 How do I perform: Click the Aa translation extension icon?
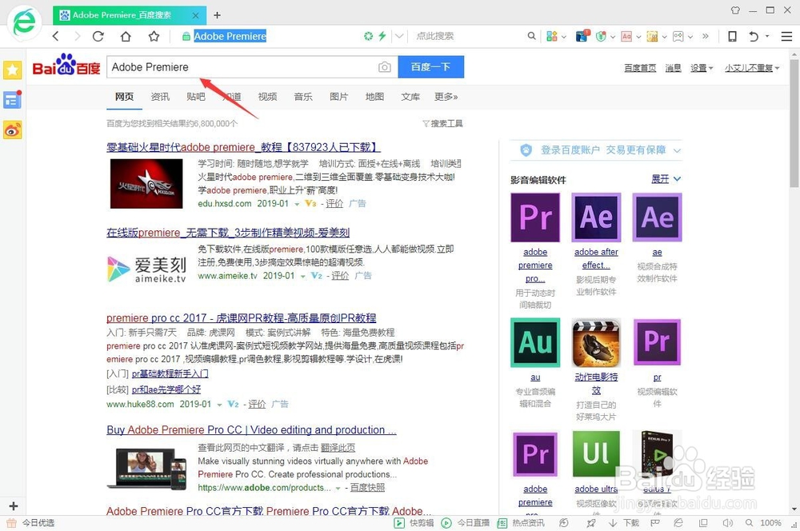pyautogui.click(x=626, y=36)
